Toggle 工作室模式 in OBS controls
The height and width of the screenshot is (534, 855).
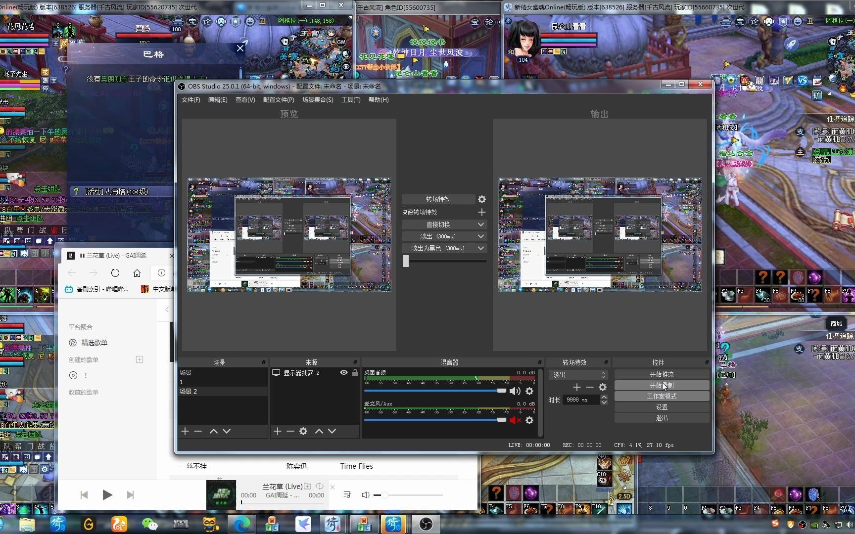click(x=662, y=396)
